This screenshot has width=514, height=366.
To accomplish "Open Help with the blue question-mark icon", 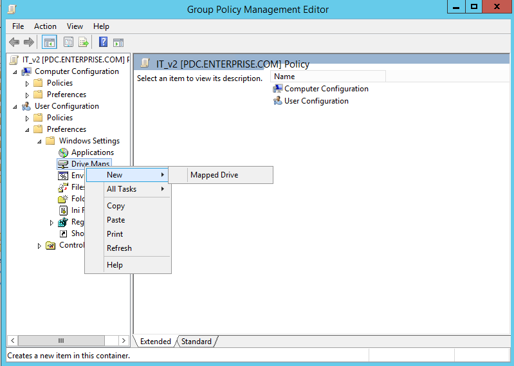I will (x=104, y=42).
